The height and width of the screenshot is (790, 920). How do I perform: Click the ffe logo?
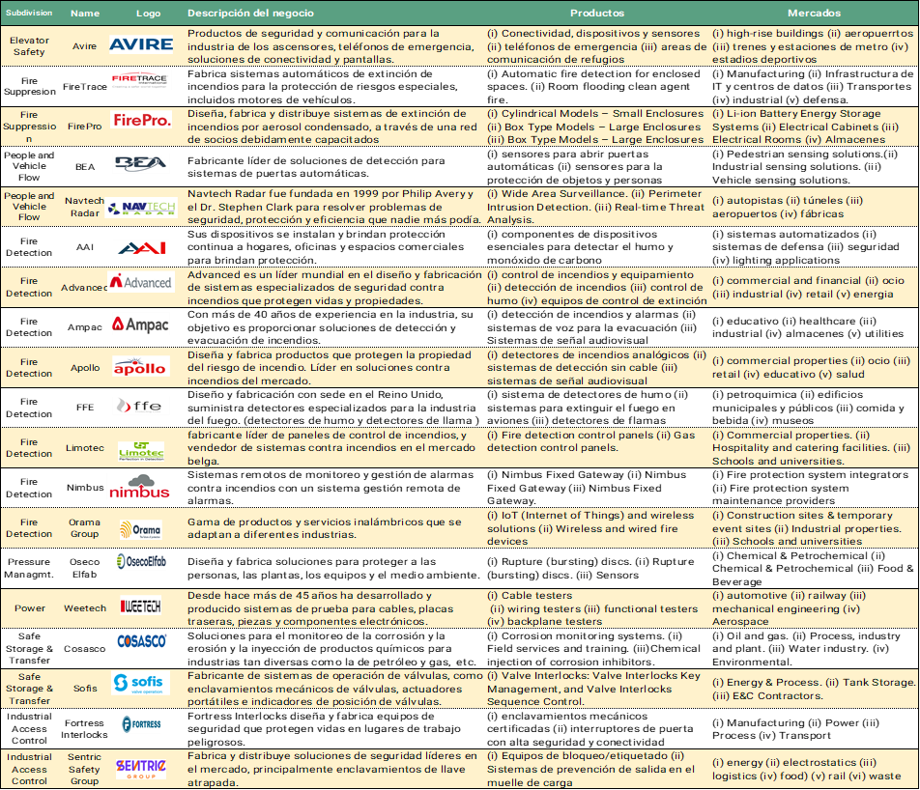[x=139, y=406]
